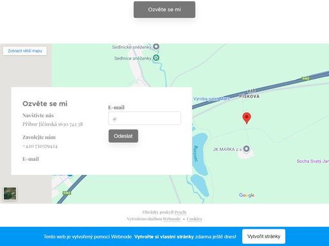Viewport: 329px width, 246px height.
Task: Click Vytvořte si vlastní stránky banner text
Action: [164, 236]
